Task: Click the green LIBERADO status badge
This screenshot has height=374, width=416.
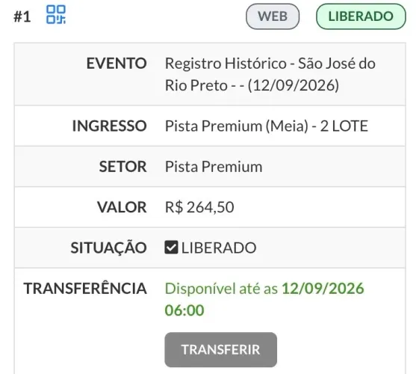Action: point(361,16)
